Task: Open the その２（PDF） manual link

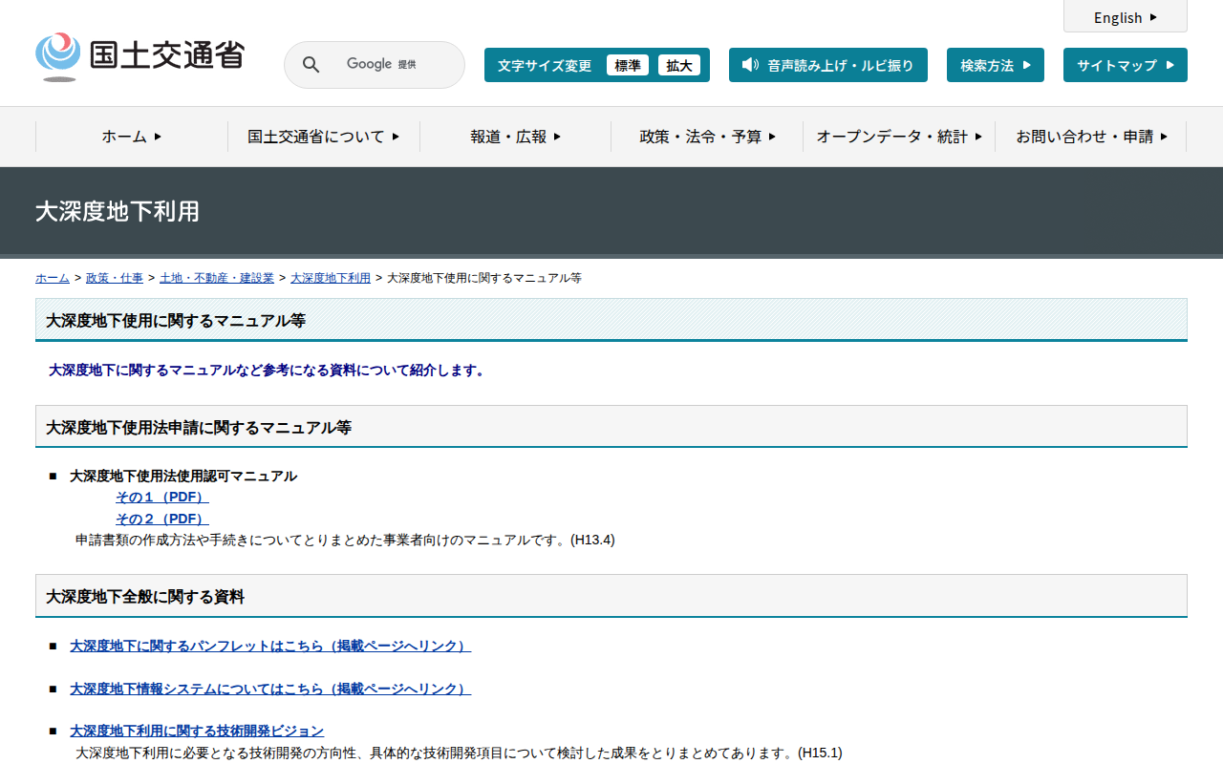Action: (161, 519)
